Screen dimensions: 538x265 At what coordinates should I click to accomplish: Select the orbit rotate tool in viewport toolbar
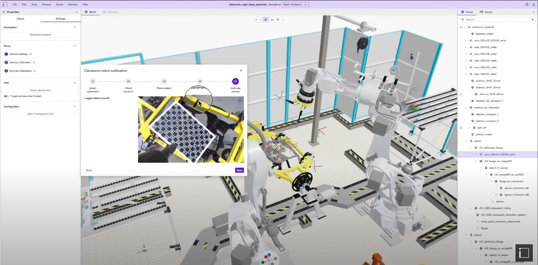(272, 19)
